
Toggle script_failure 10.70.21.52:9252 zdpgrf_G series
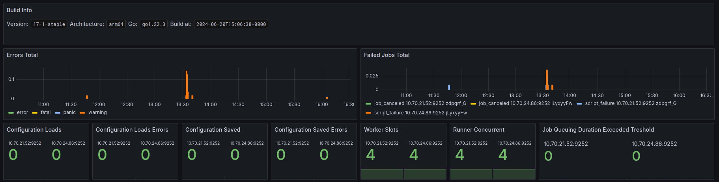pos(631,103)
